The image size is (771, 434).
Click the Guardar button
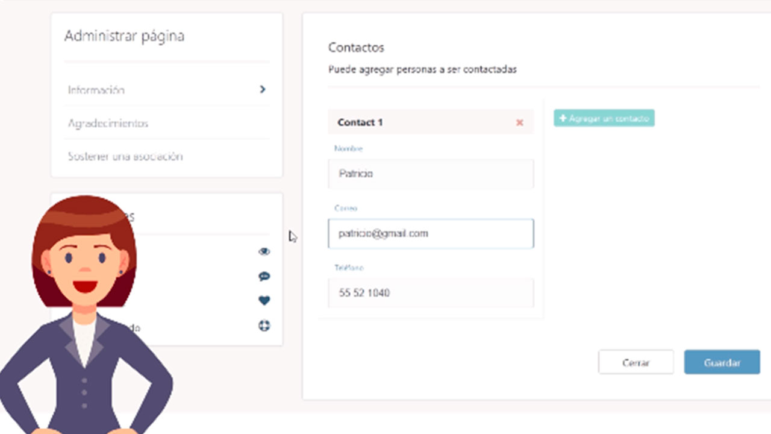pos(722,363)
